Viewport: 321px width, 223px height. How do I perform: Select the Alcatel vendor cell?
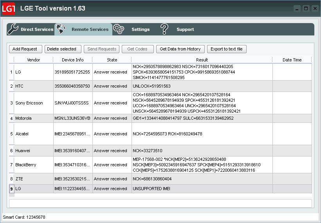34,134
